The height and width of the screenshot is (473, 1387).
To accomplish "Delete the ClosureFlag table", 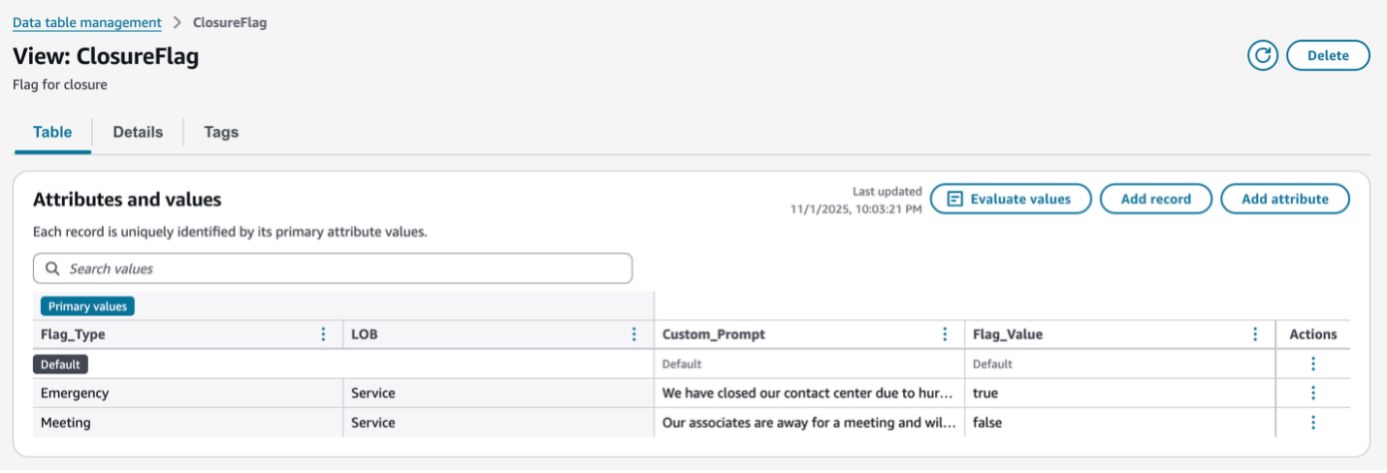I will click(1328, 55).
